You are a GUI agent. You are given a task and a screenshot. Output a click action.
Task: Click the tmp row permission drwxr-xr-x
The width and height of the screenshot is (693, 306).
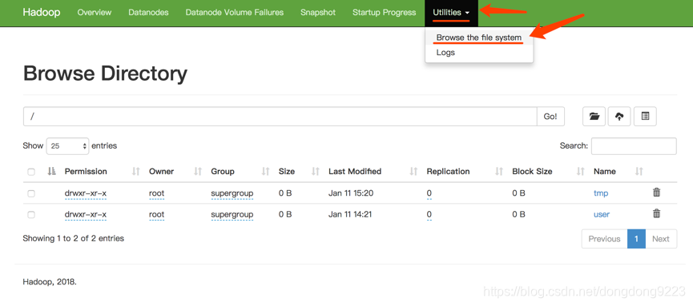[86, 193]
